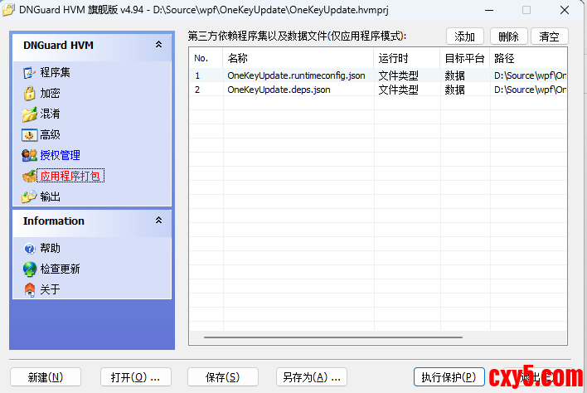
Task: Select row OneKeyUpdate.runtimeconfig.json
Action: (378, 75)
